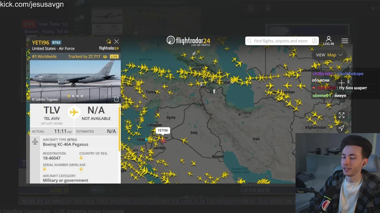This screenshot has height=213, width=380.
Task: Close the YETI96 flight details panel
Action: point(116,41)
